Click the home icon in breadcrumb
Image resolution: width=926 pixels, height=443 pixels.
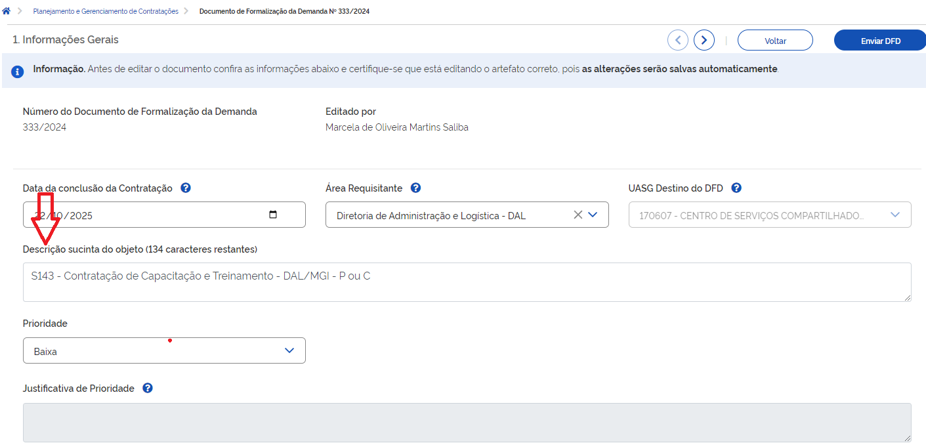click(7, 11)
